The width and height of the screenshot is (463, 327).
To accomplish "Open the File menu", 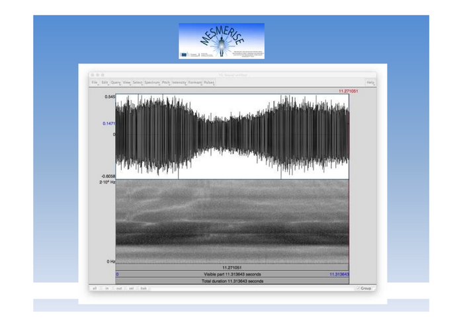I will point(95,83).
